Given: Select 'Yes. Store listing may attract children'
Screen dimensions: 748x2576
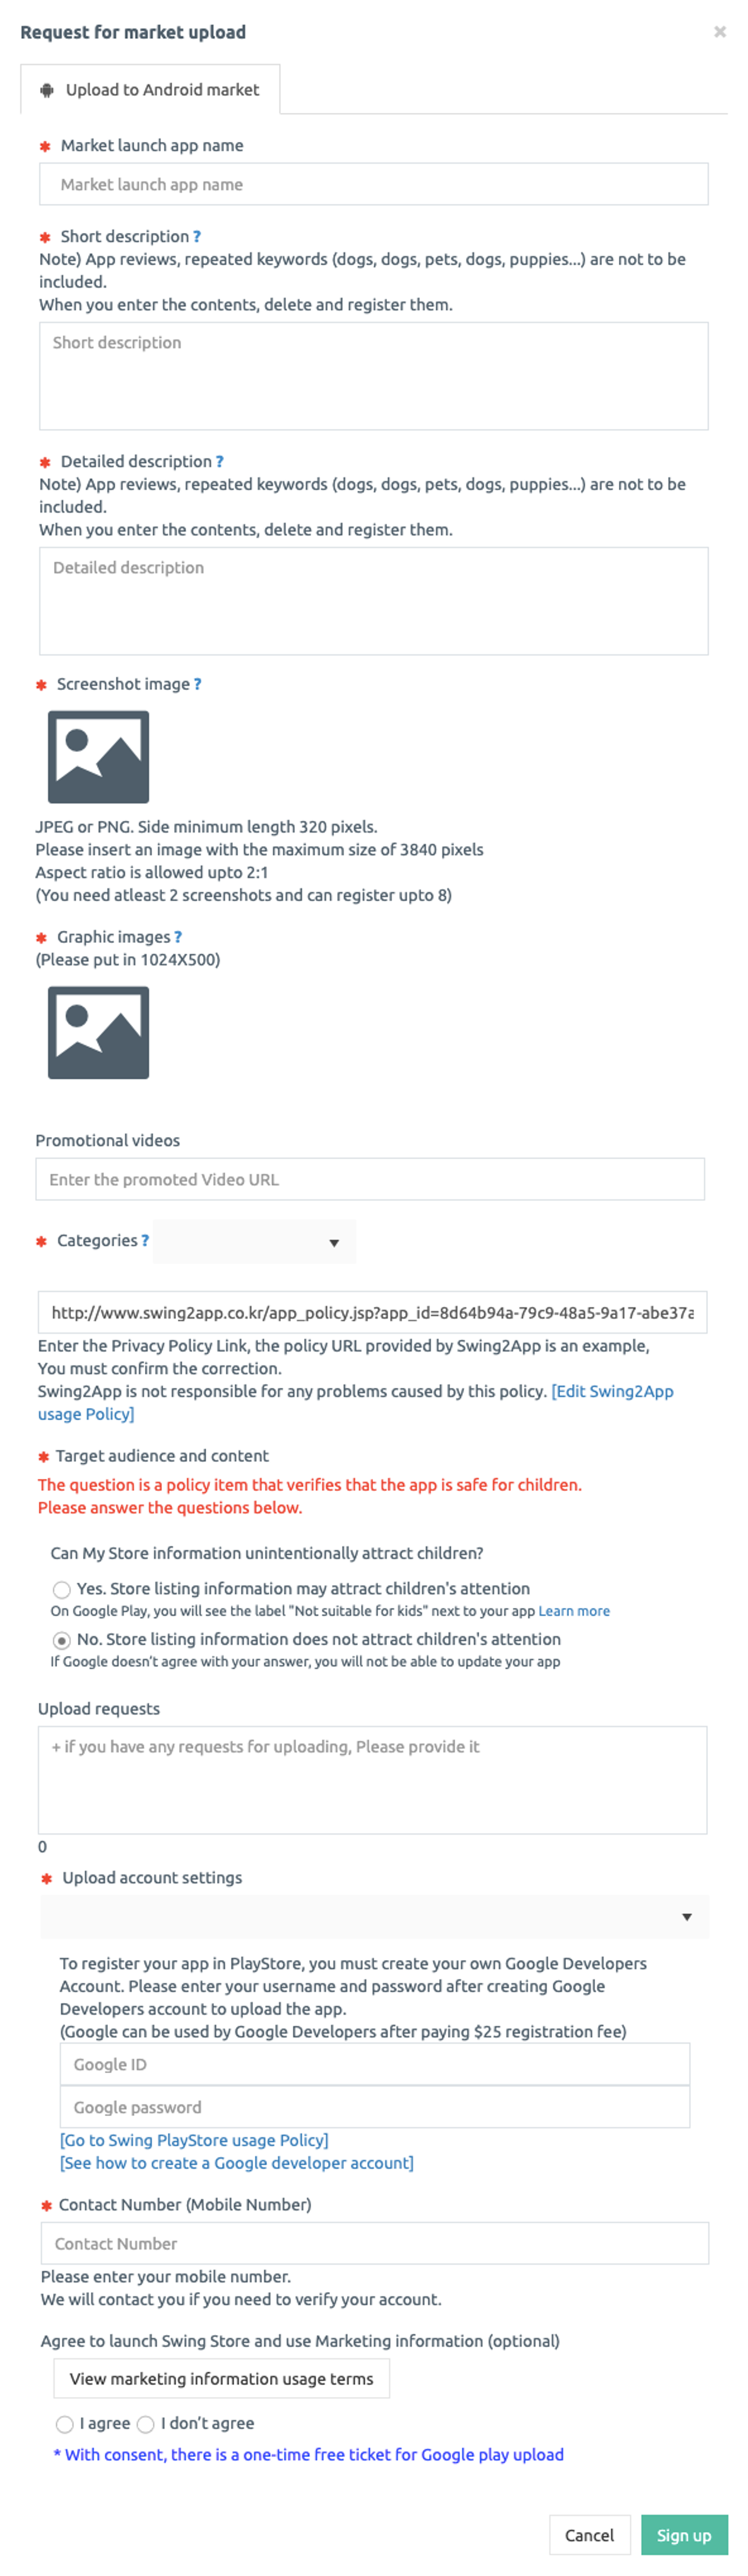Looking at the screenshot, I should pos(62,1589).
